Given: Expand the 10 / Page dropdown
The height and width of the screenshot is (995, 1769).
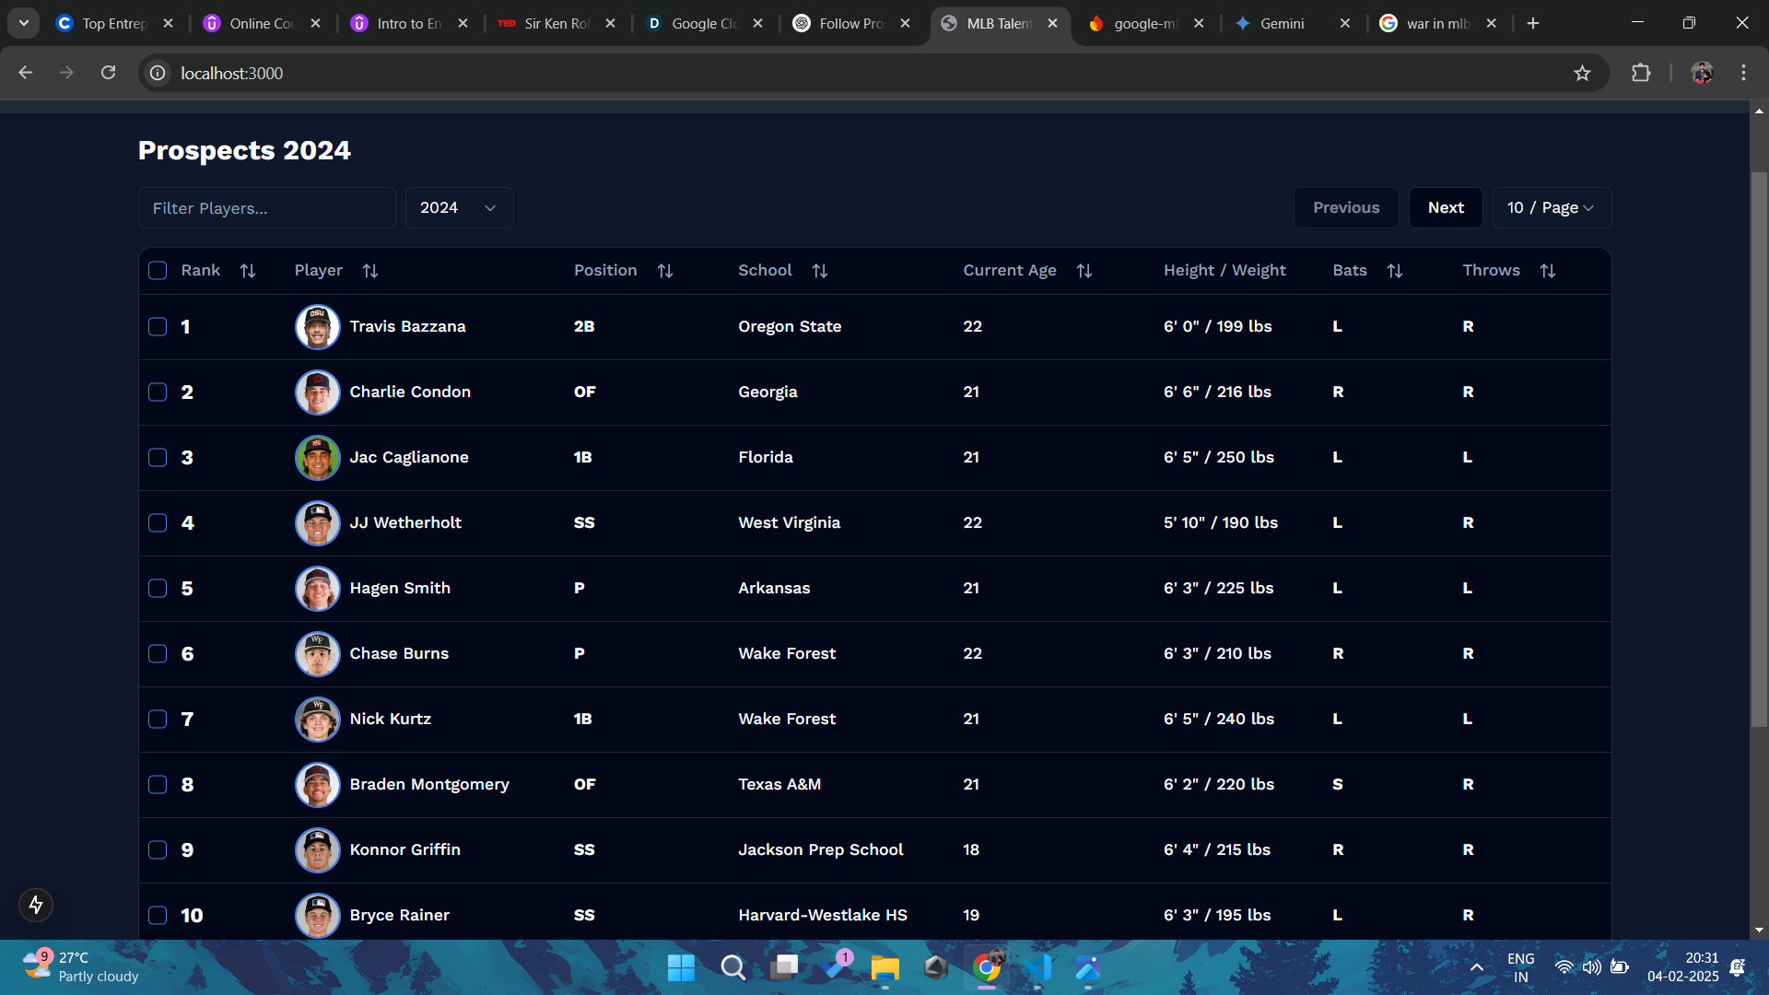Looking at the screenshot, I should [1551, 208].
